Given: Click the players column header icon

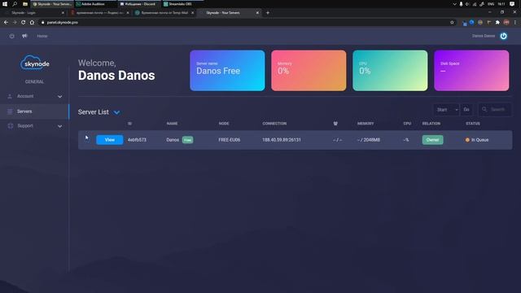Looking at the screenshot, I should [335, 123].
